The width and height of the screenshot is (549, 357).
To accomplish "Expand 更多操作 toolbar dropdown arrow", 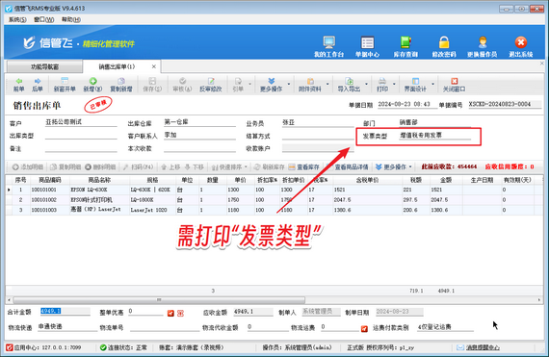I will tap(289, 85).
